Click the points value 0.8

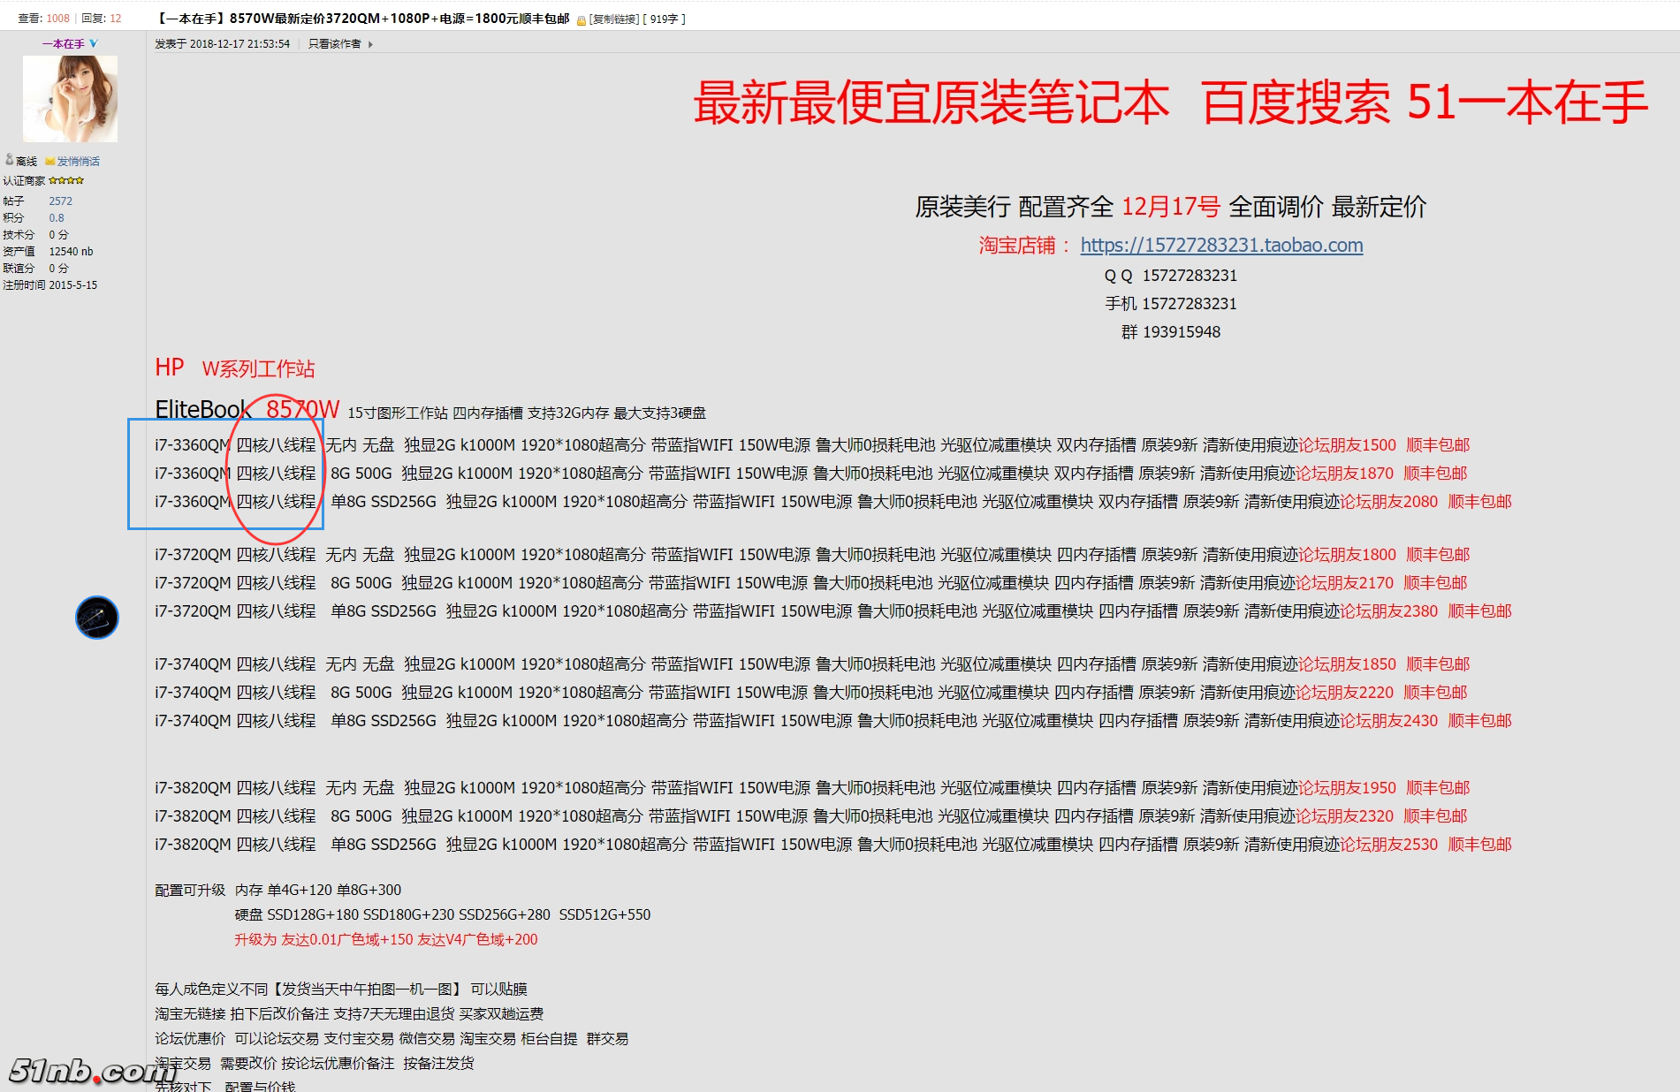pos(57,218)
